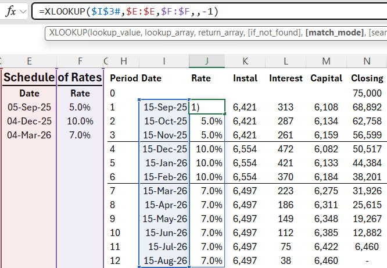Select column F header
Image resolution: width=387 pixels, height=268 pixels.
tap(80, 61)
